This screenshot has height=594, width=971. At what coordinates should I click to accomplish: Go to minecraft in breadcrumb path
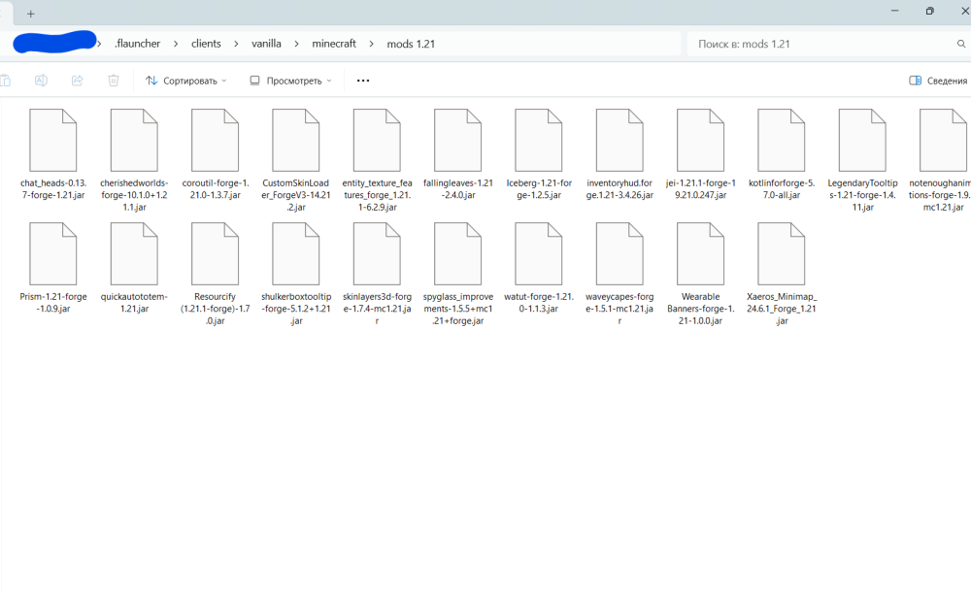(334, 44)
